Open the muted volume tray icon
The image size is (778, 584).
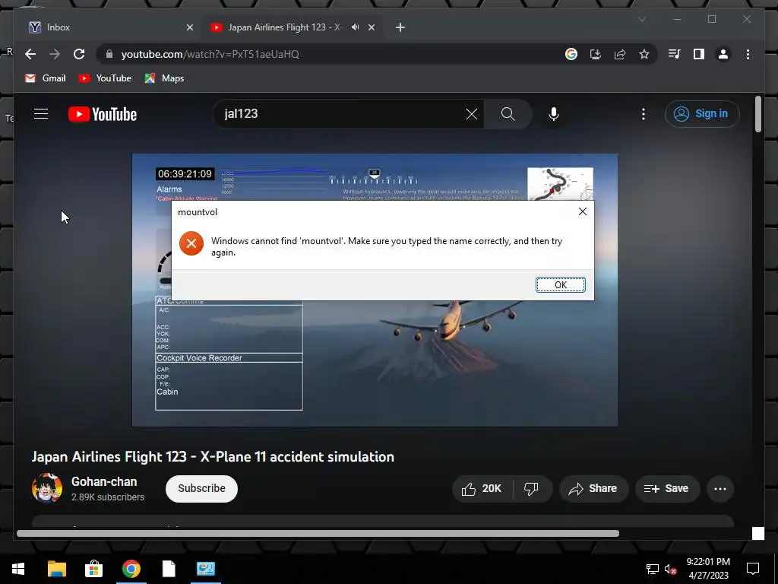(x=670, y=569)
